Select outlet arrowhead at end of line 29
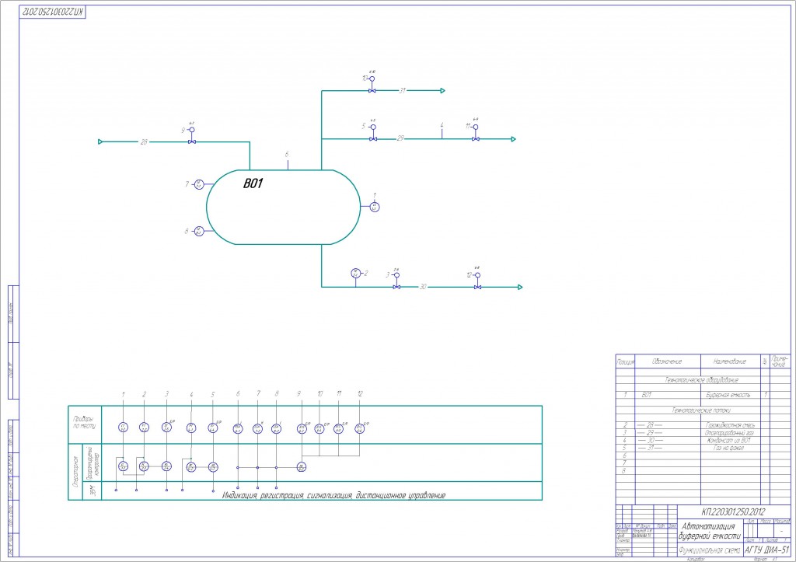796x562 pixels. click(513, 138)
